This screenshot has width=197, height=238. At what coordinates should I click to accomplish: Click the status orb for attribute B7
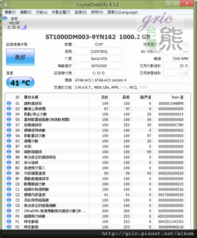point(9,146)
